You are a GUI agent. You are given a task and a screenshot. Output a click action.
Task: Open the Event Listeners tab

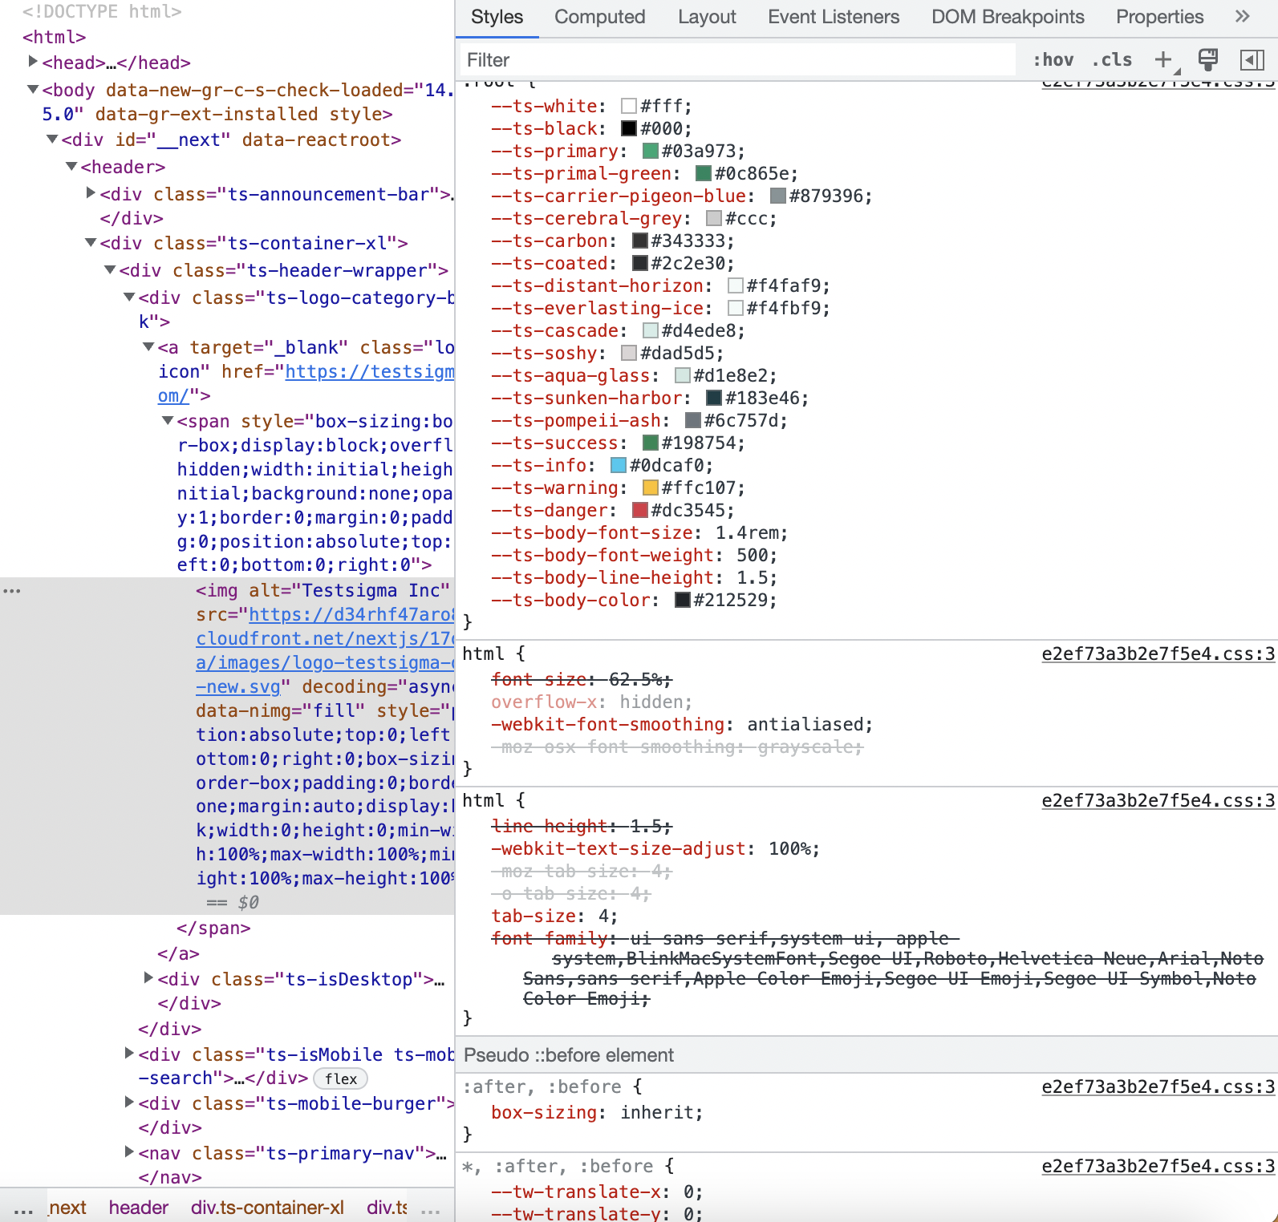tap(834, 17)
